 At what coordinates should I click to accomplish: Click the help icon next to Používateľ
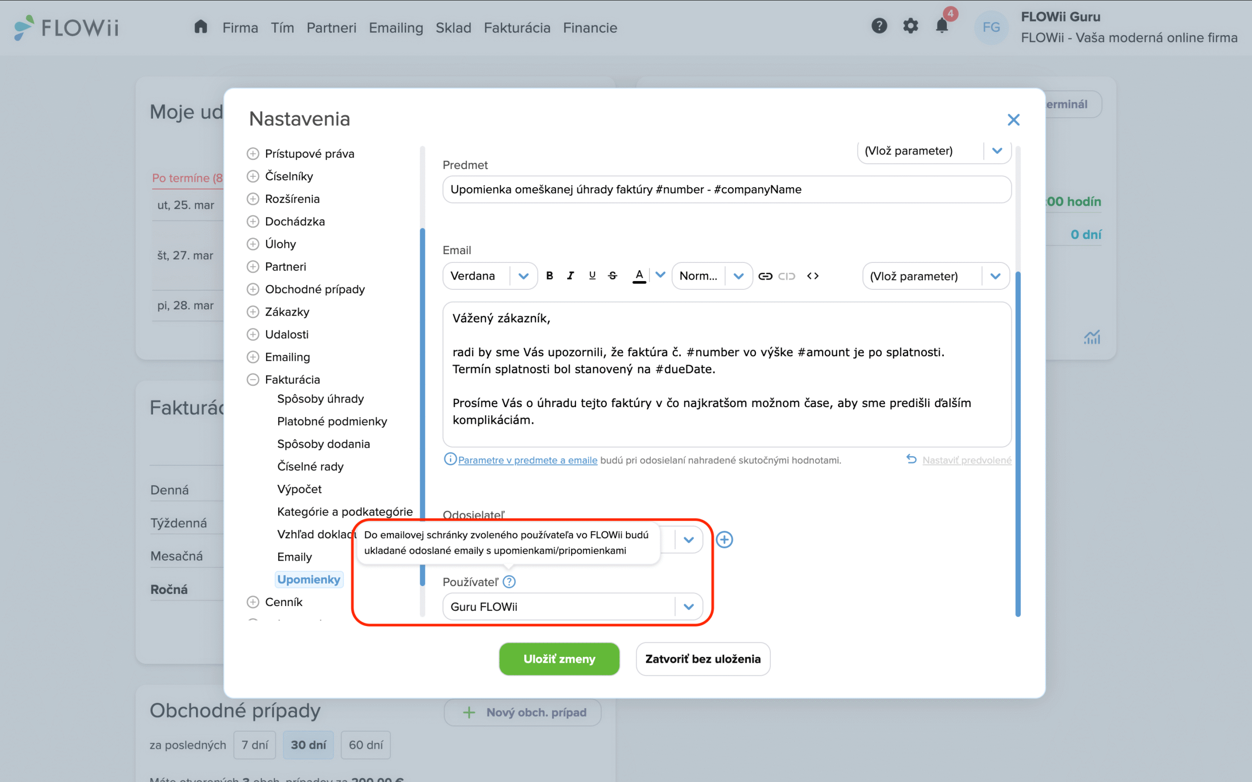(x=509, y=582)
